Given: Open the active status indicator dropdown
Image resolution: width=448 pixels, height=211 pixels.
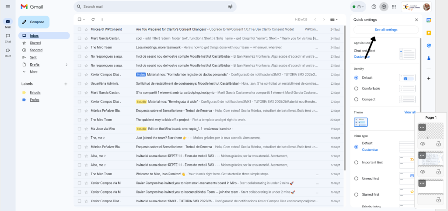Looking at the screenshot, I should click(x=358, y=7).
